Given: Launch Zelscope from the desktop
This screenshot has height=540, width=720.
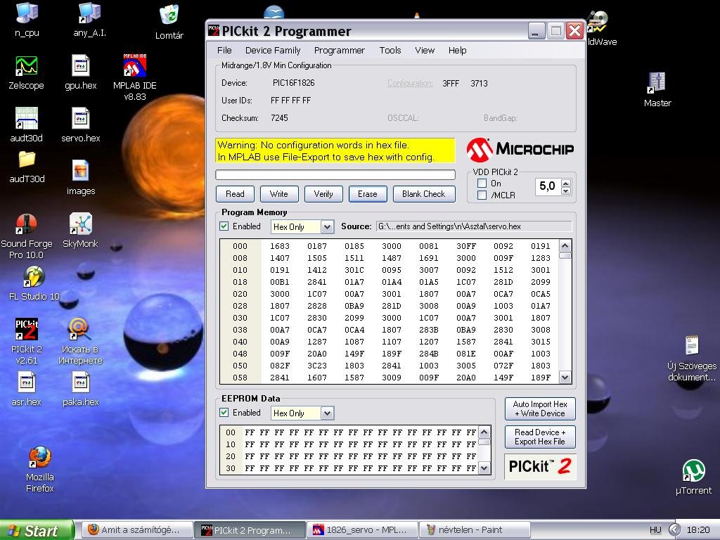Looking at the screenshot, I should coord(26,72).
